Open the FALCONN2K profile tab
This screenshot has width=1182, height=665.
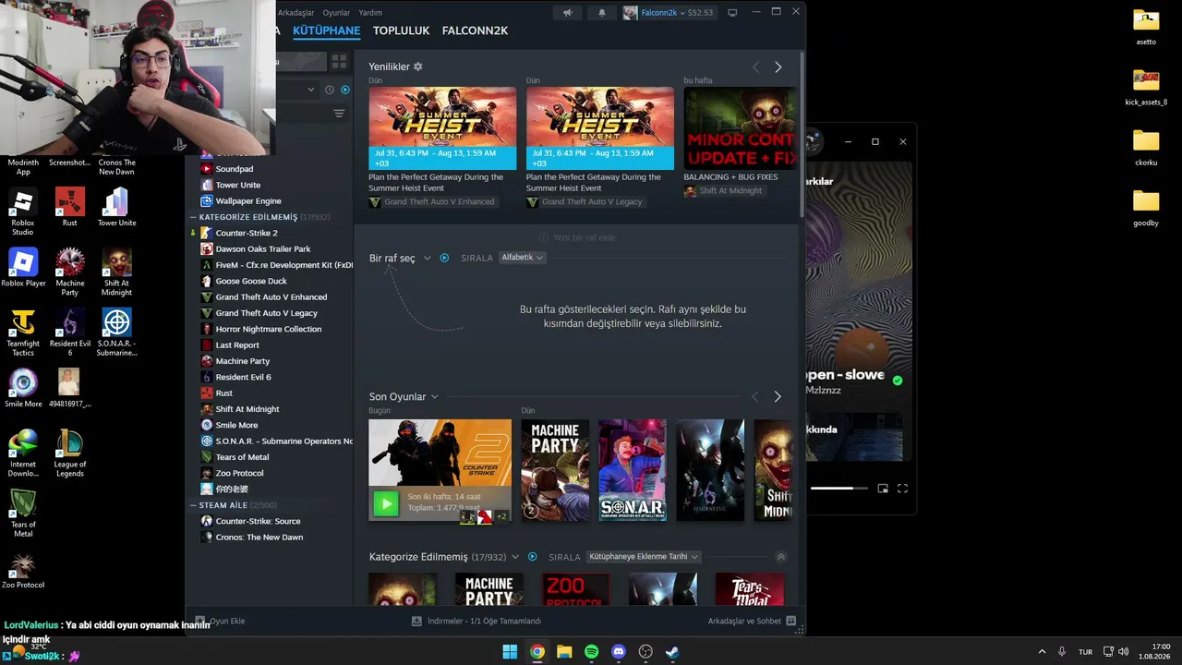point(475,30)
